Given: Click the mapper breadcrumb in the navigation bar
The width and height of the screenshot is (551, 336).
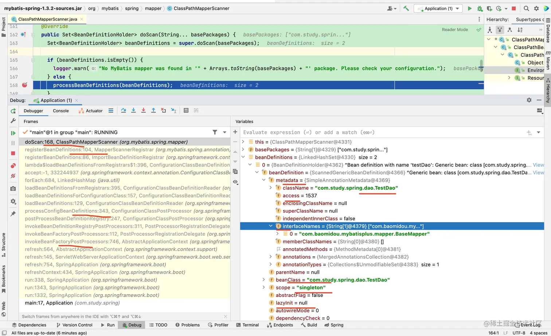Looking at the screenshot, I should (x=153, y=8).
